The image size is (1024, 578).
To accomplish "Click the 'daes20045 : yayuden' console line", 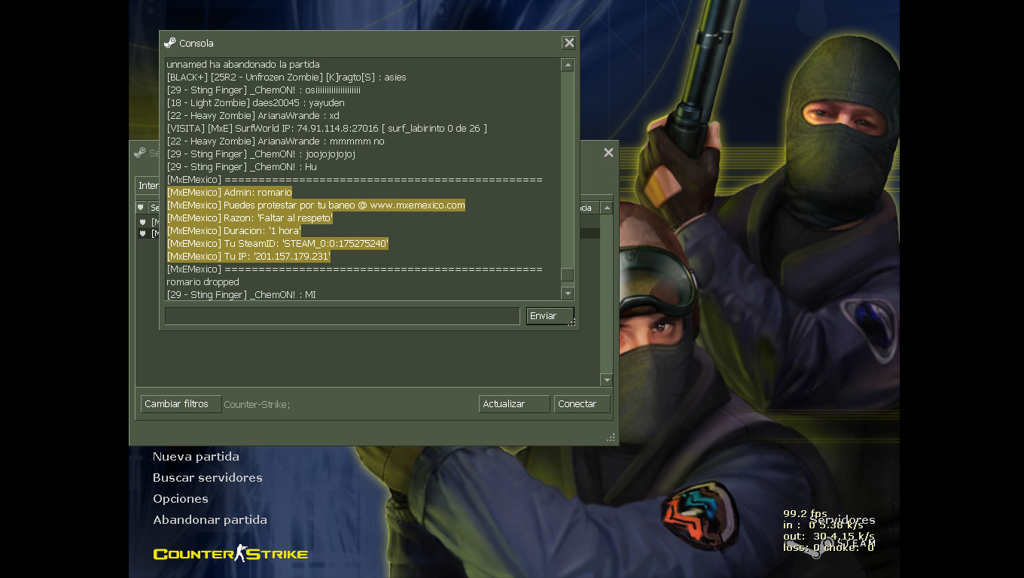I will 255,103.
